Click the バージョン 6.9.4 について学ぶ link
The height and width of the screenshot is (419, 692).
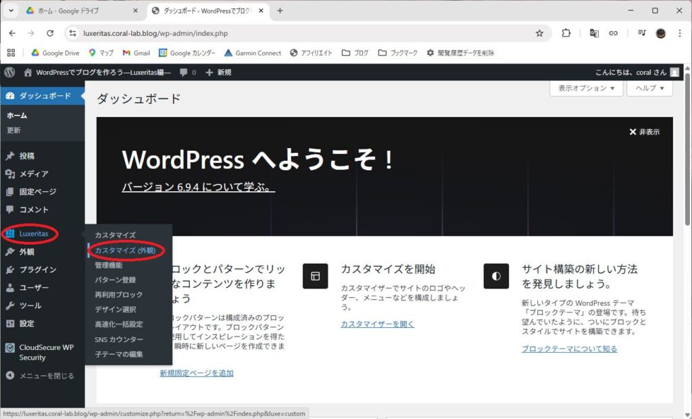coord(196,187)
